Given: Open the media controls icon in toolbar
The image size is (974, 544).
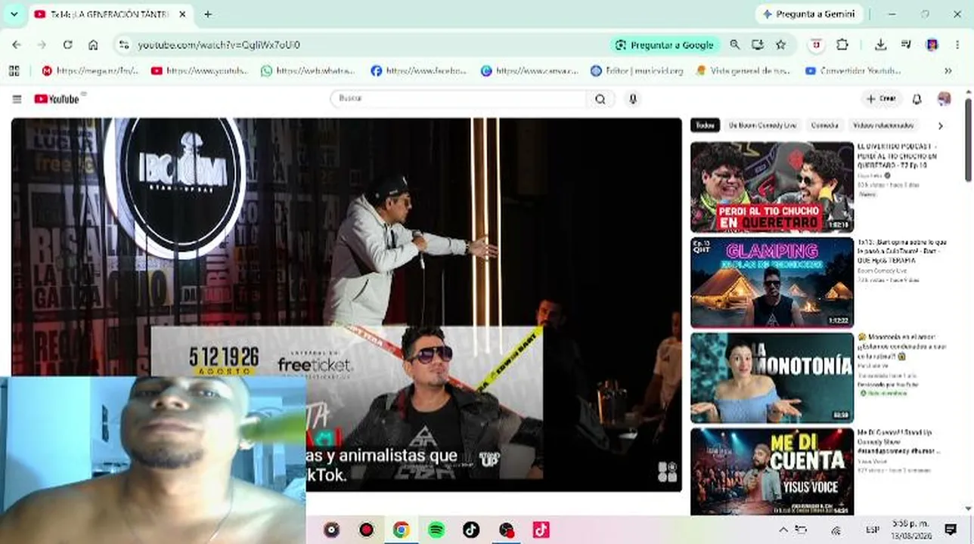Looking at the screenshot, I should (906, 45).
